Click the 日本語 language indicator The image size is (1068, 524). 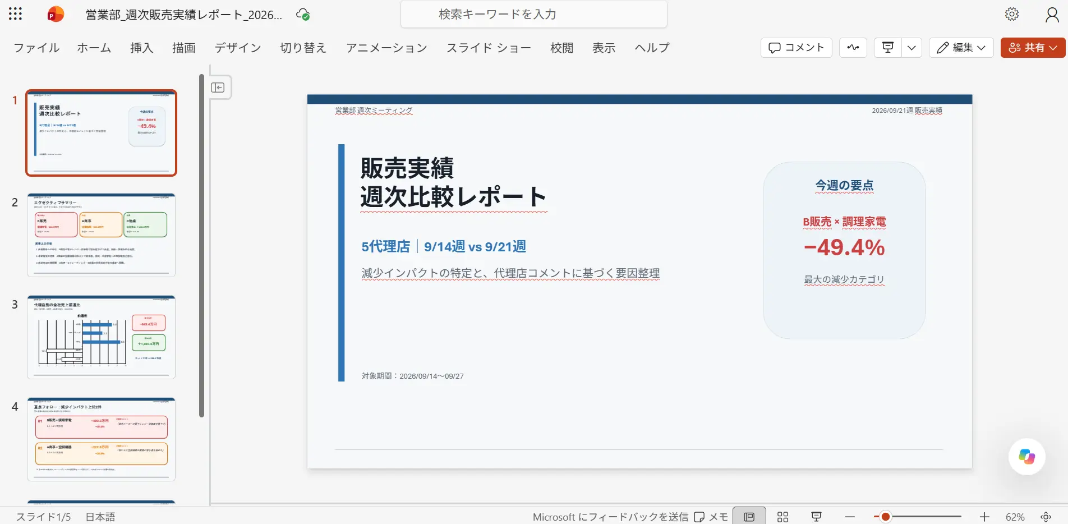100,517
